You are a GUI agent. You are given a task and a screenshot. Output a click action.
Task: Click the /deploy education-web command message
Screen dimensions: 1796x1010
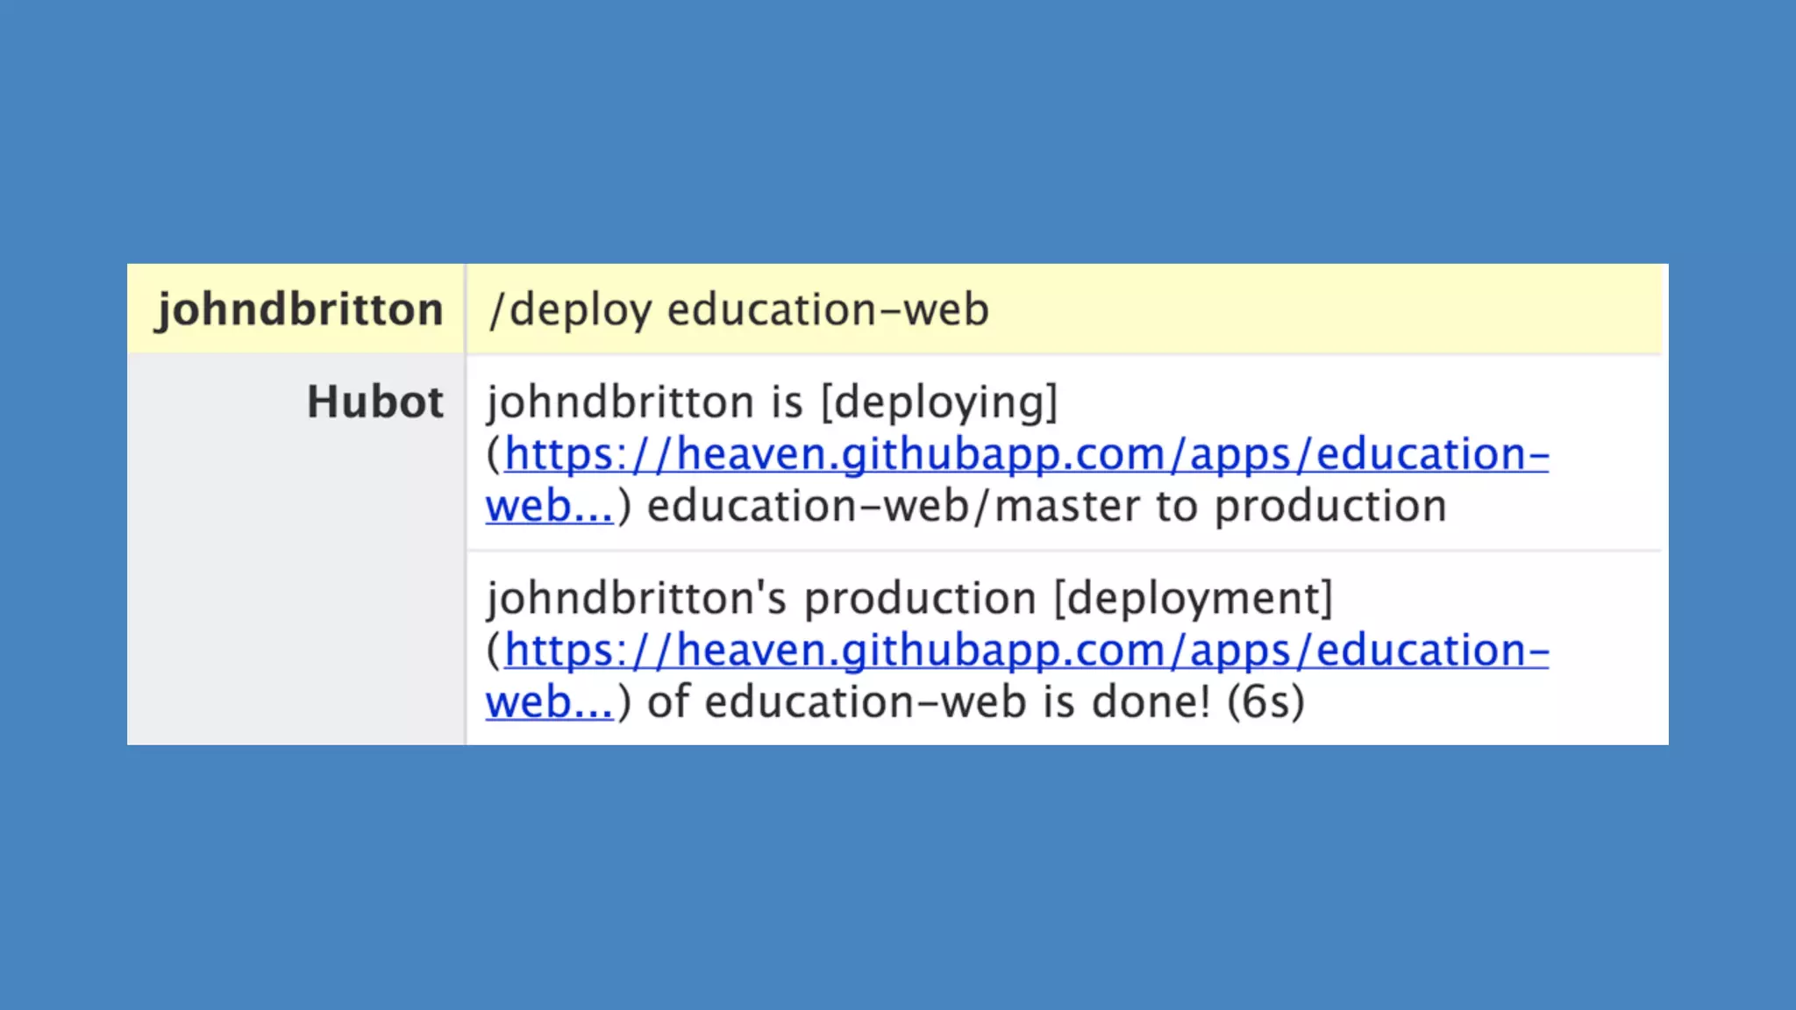(x=739, y=309)
